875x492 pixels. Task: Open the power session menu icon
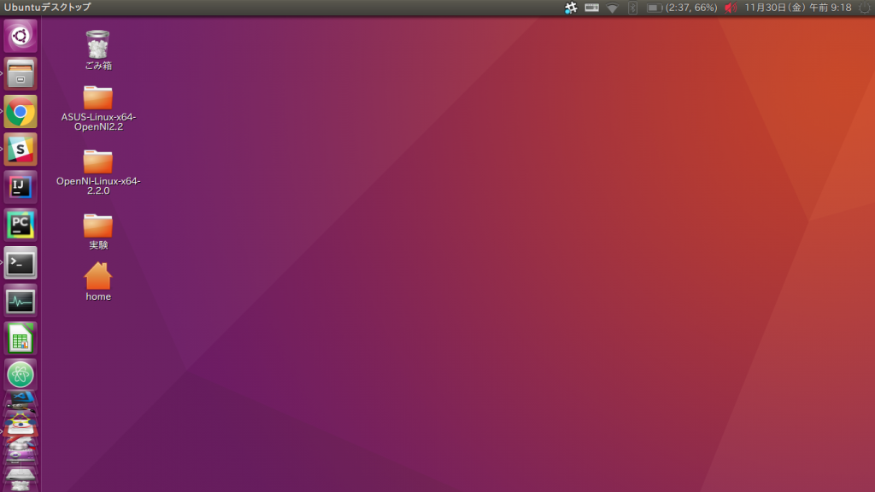[865, 8]
